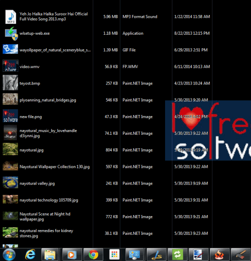Click the '804 KB' size value
Viewport: 251px width, 261px height.
pos(112,150)
